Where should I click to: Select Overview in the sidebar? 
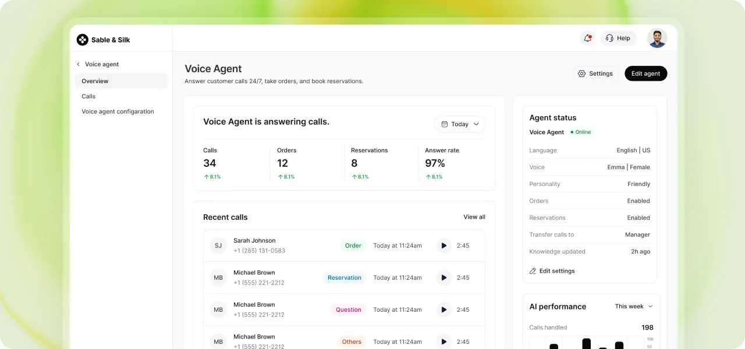pyautogui.click(x=121, y=81)
